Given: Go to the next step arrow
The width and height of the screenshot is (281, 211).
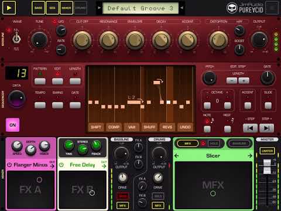Looking at the screenshot, I should [x=266, y=128].
